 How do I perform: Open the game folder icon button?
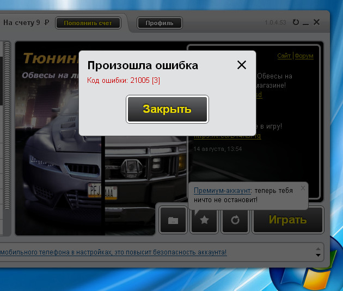[x=173, y=220]
